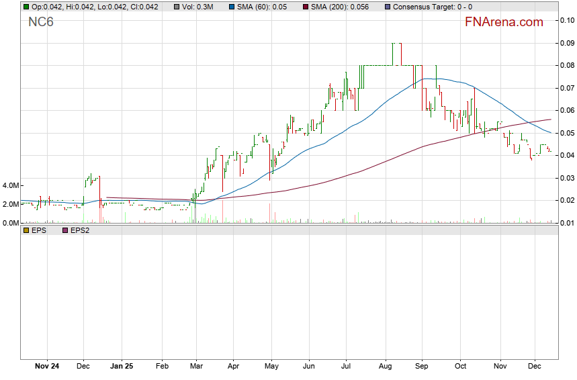The height and width of the screenshot is (380, 577).
Task: Click the grey Vol legend square
Action: [176, 7]
